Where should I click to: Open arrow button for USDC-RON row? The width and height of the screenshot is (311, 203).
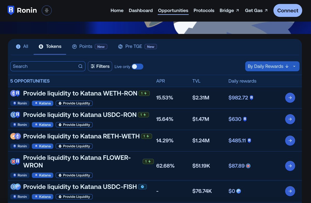[290, 119]
